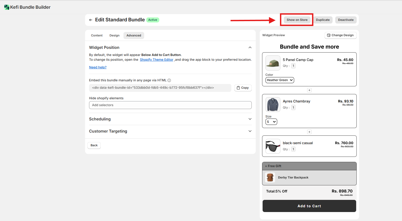Screen dimensions: 402x221
Task: Switch to the Design tab
Action: click(114, 35)
